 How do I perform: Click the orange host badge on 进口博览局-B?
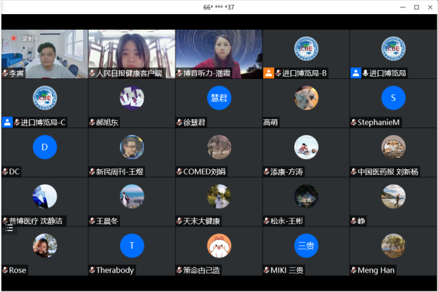coord(268,73)
